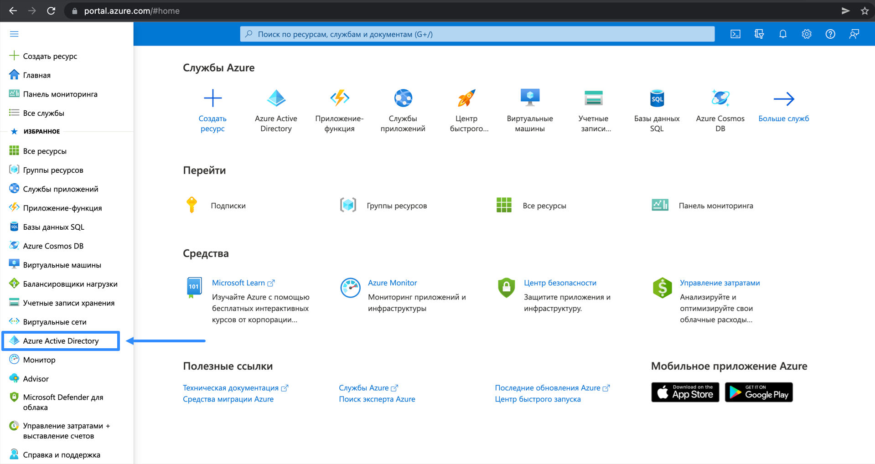Open the Центр безопасности link
The image size is (875, 464).
560,283
